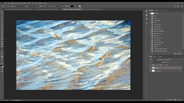
Task: Open the Image menu
Action: pyautogui.click(x=12, y=3)
